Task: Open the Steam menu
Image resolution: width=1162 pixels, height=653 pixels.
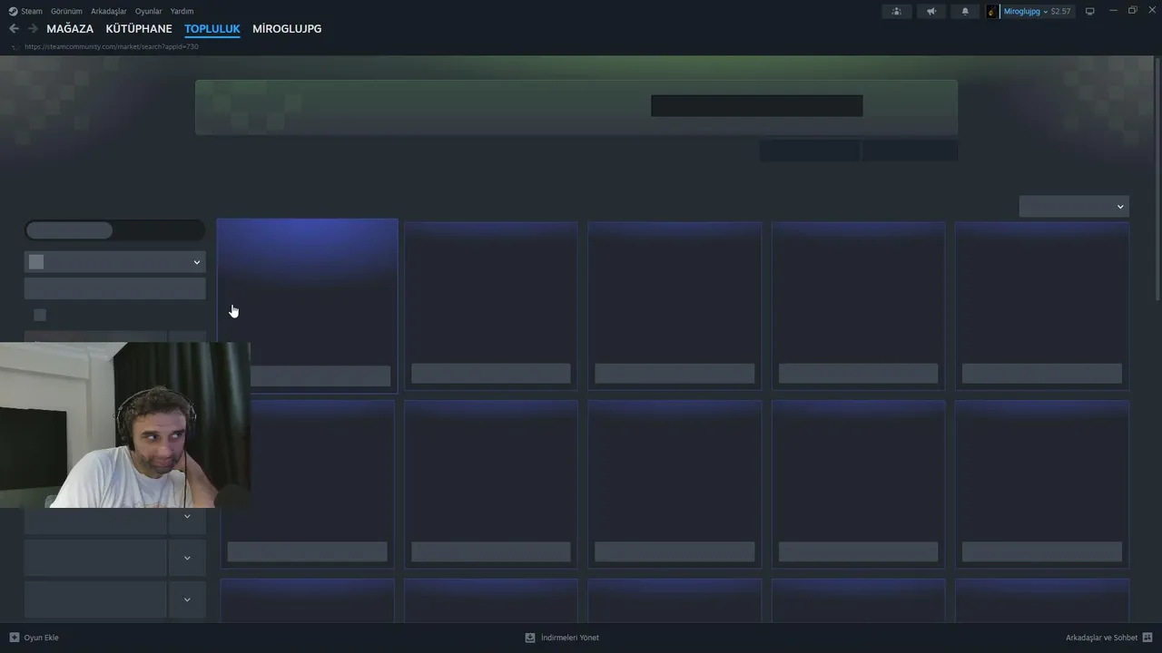Action: 32,12
